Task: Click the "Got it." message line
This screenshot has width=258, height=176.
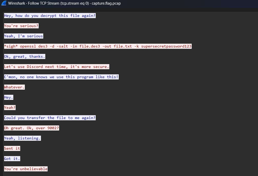Action: (x=12, y=159)
